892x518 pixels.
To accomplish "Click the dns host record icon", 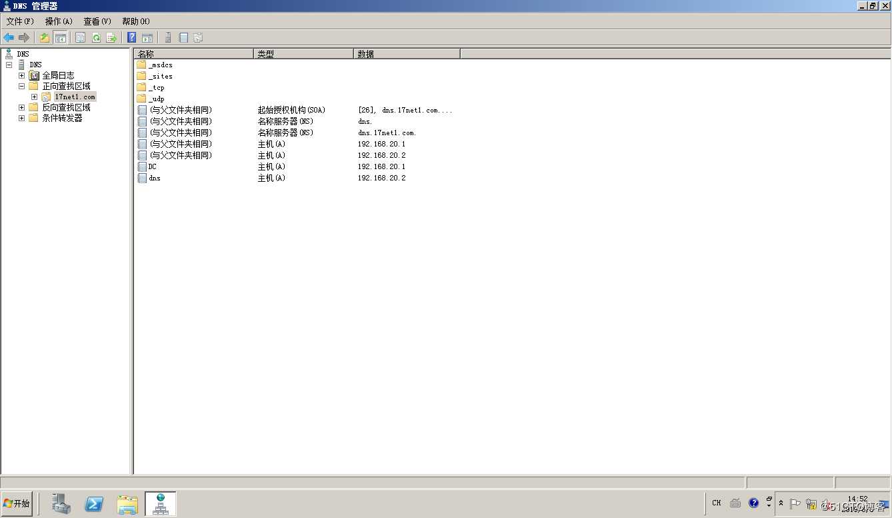I will pyautogui.click(x=141, y=178).
